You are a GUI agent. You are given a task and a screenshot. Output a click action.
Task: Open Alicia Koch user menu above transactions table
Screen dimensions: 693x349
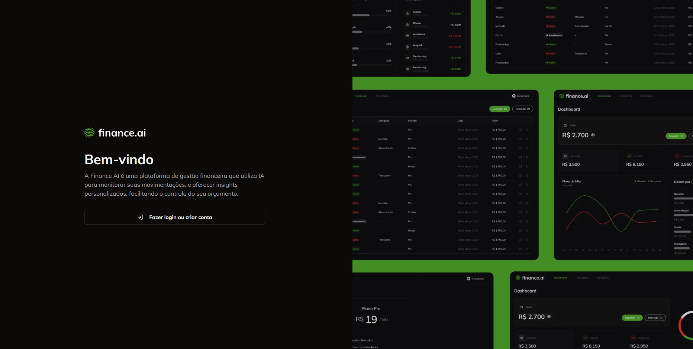(x=520, y=96)
